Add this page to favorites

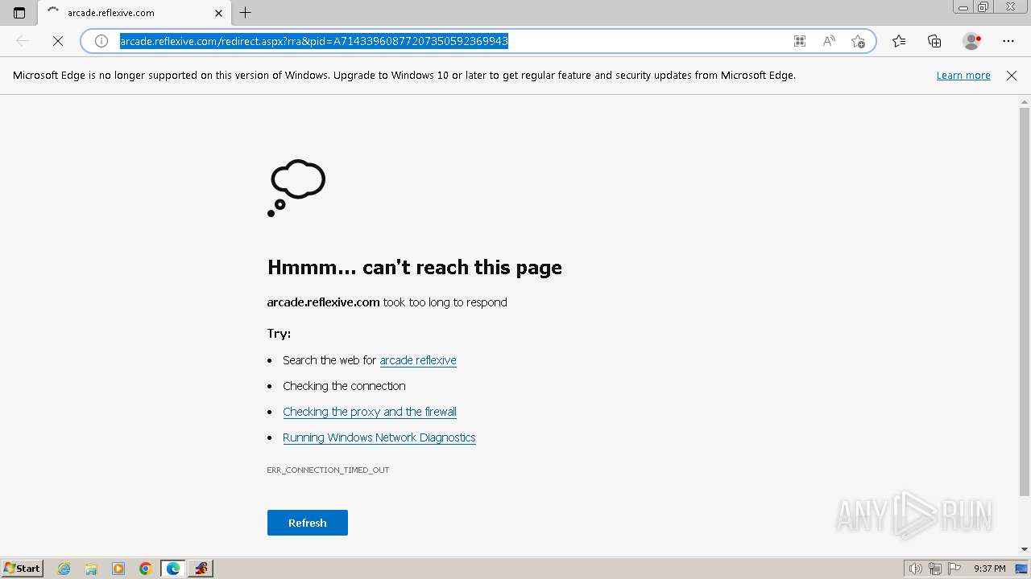coord(859,41)
